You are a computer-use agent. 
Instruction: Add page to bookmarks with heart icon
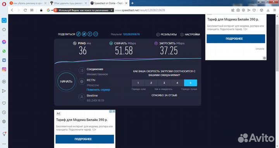coord(254,10)
